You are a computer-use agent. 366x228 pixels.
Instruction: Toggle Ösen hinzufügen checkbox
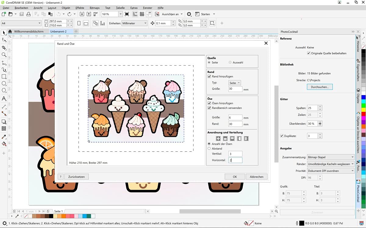click(209, 103)
